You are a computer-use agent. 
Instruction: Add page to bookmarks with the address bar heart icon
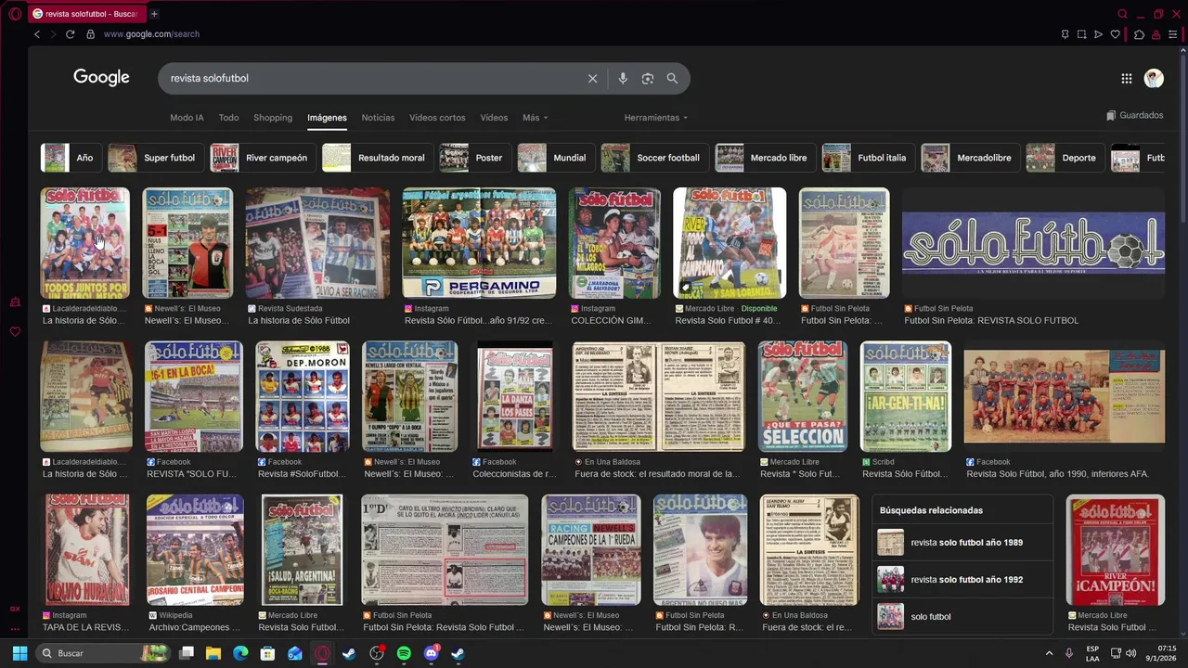click(x=1116, y=34)
